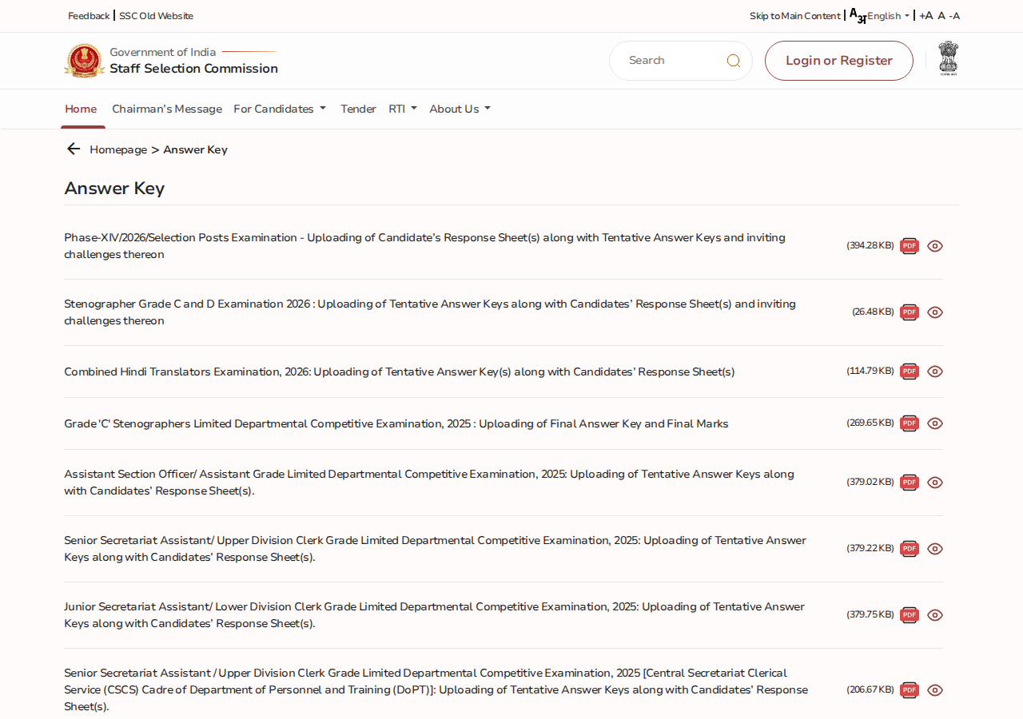Viewport: 1023px width, 719px height.
Task: Open PDF for Stenographer Grade C and D 2026
Action: point(910,312)
